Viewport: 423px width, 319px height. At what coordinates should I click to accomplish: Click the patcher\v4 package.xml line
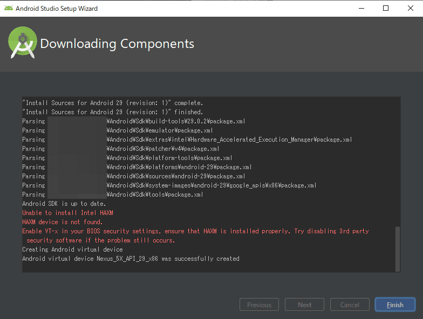point(121,149)
